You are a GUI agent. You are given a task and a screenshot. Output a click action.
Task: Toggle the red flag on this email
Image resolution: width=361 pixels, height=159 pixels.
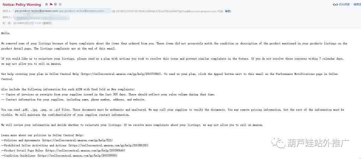[x=51, y=4]
